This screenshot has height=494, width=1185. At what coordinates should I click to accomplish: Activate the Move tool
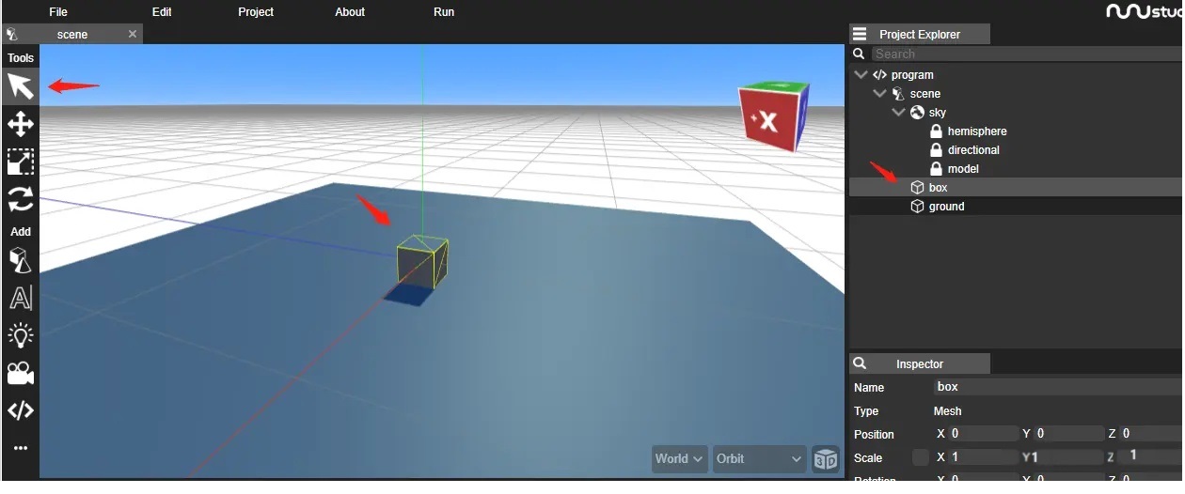tap(21, 124)
